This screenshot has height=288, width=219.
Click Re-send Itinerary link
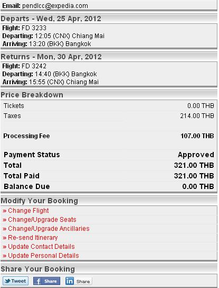pos(33,238)
